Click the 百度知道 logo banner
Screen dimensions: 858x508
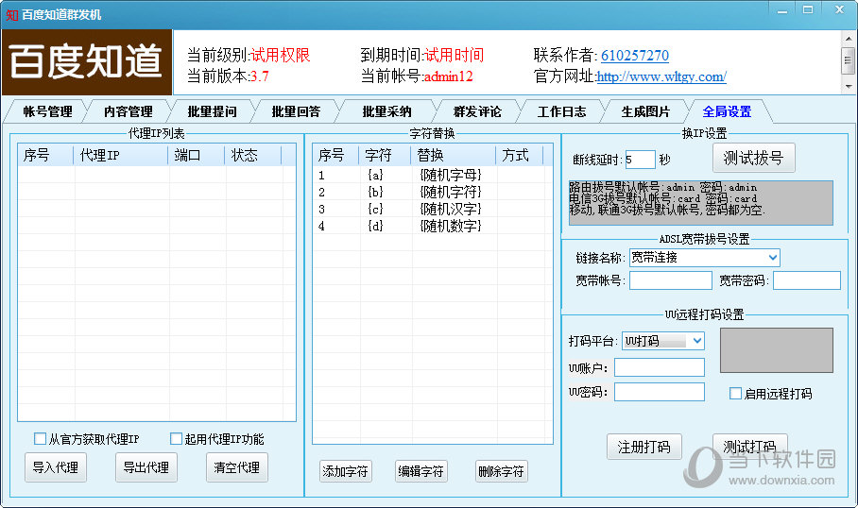click(x=86, y=62)
